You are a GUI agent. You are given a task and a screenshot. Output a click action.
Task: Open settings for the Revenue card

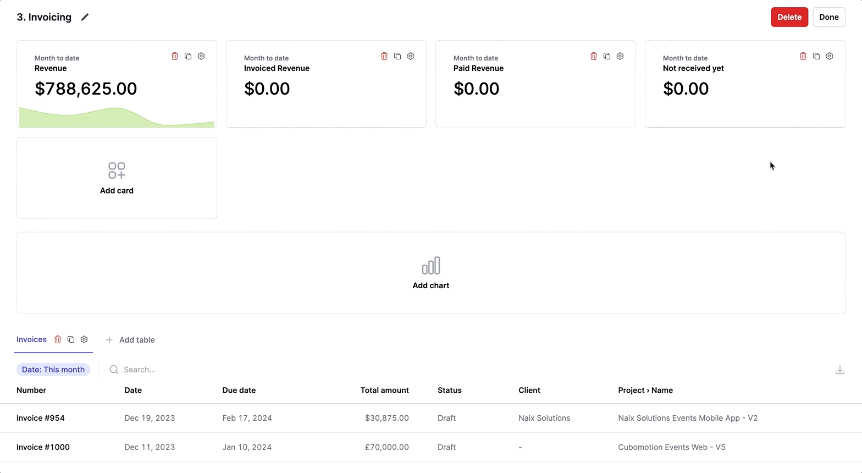(x=201, y=56)
